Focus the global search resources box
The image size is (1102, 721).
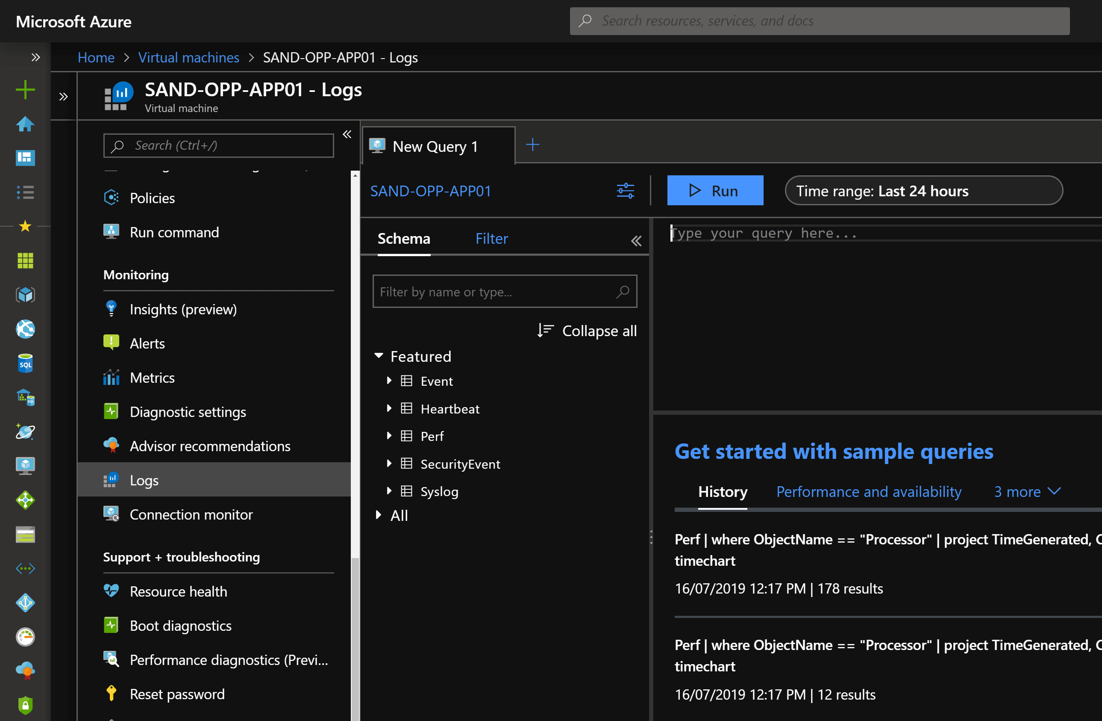[x=820, y=21]
